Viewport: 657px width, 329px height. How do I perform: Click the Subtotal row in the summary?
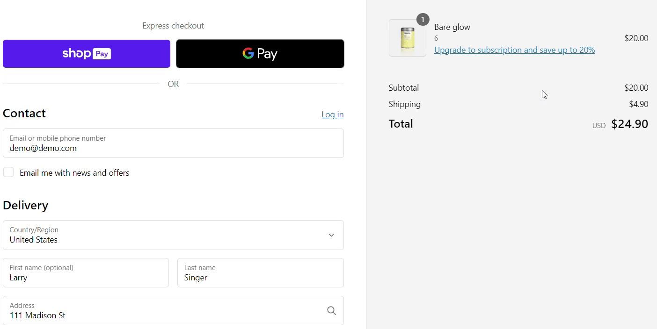point(403,87)
